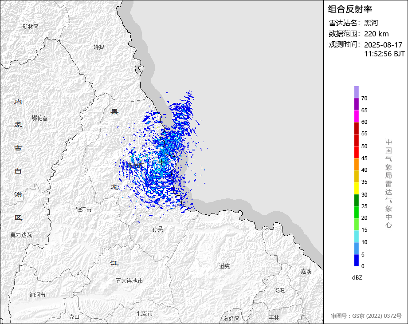Click the 0-5 dBZ blue legend swatch

[357, 260]
